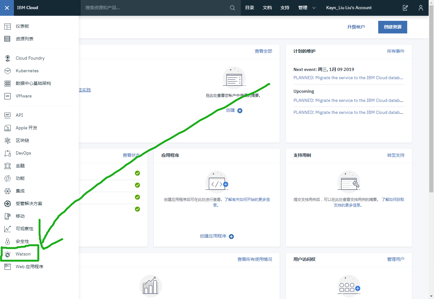Screen dimensions: 434x299
Task: Open the 文档 menu item
Action: (267, 8)
